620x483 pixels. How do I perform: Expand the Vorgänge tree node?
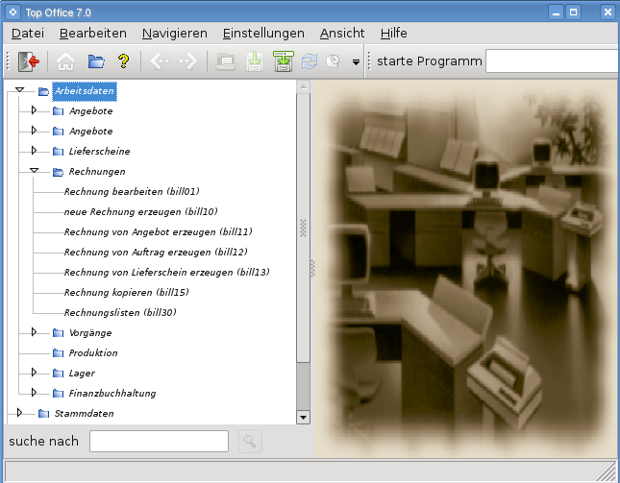[x=34, y=331]
